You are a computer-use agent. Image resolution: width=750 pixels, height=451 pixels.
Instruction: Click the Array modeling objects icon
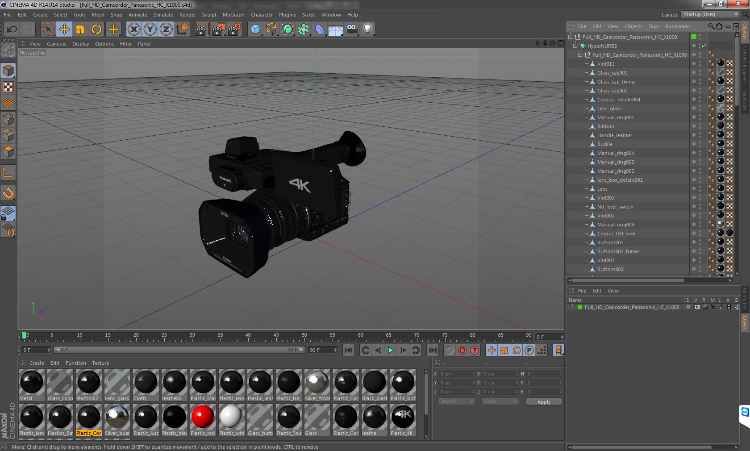pyautogui.click(x=304, y=29)
